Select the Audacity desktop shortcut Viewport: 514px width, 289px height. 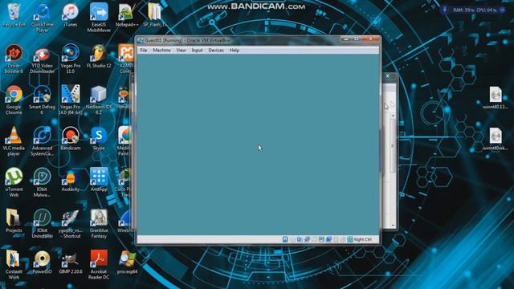71,180
